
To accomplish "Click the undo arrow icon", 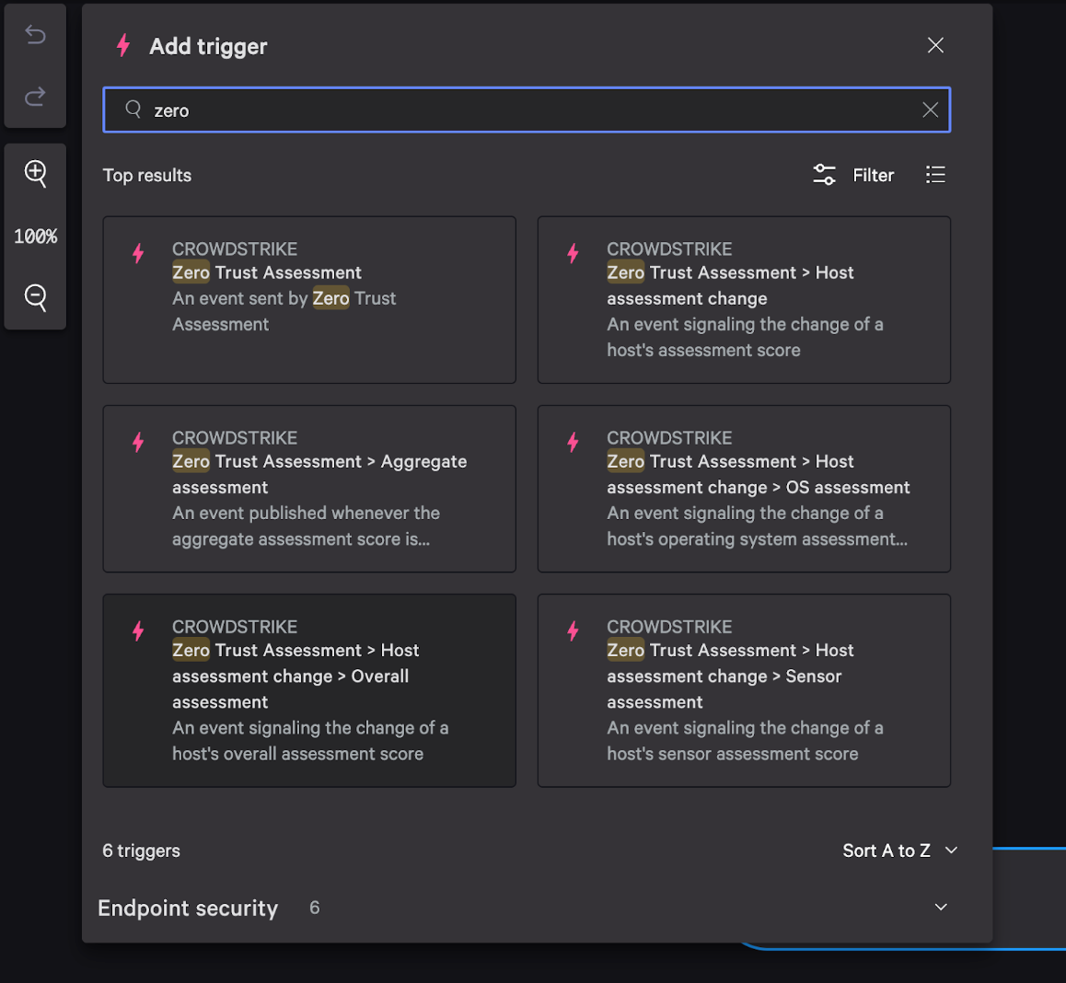I will click(35, 35).
